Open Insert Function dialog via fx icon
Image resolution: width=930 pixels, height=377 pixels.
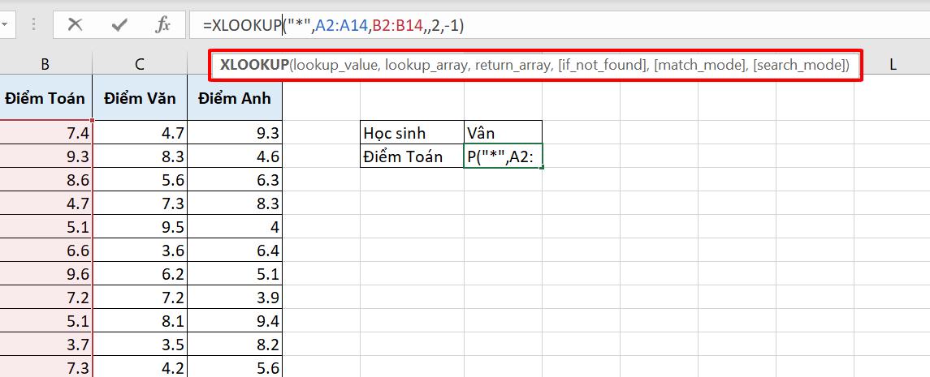click(162, 25)
